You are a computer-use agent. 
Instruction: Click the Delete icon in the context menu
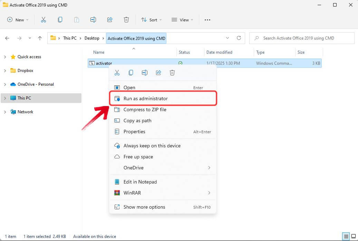pos(172,73)
